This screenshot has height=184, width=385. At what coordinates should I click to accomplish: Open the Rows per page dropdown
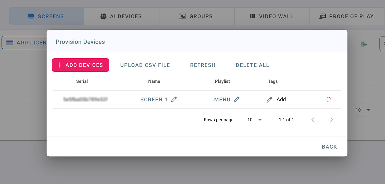pos(256,120)
